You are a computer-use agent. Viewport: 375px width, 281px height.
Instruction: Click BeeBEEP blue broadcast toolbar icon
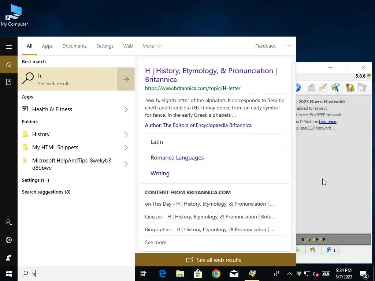tap(298, 87)
